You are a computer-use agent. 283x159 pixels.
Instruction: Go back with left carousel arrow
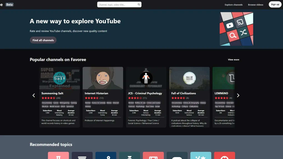(34, 95)
